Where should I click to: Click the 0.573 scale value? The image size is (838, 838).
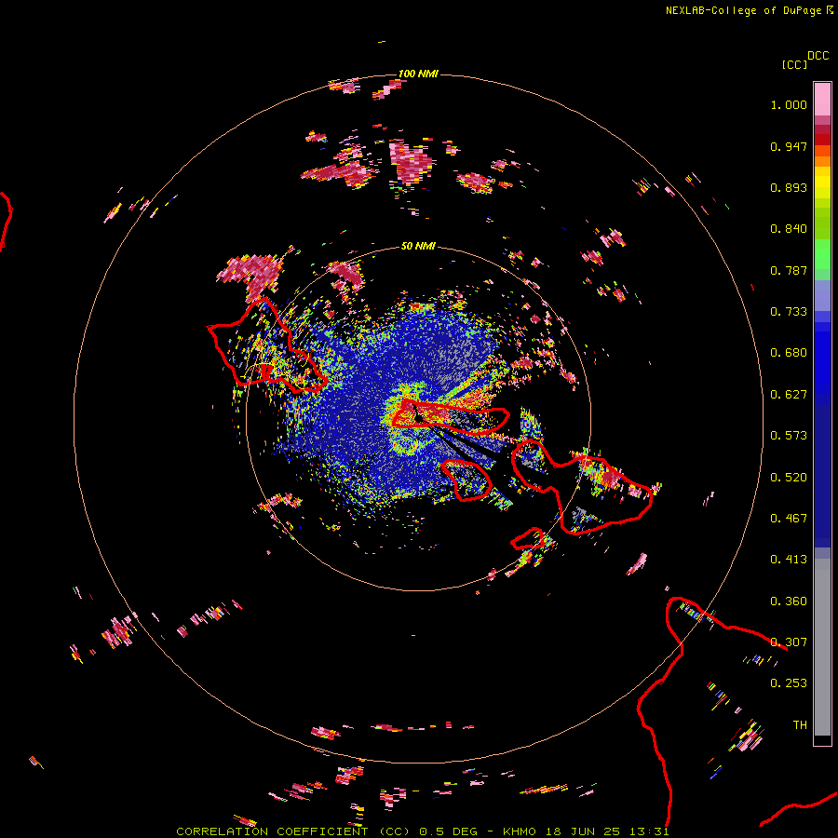pyautogui.click(x=789, y=436)
